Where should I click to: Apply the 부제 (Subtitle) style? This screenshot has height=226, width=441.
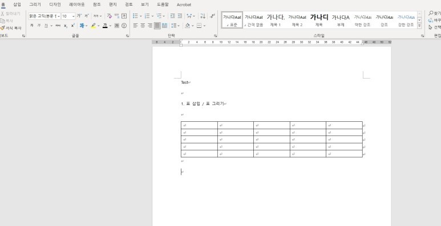(x=341, y=20)
